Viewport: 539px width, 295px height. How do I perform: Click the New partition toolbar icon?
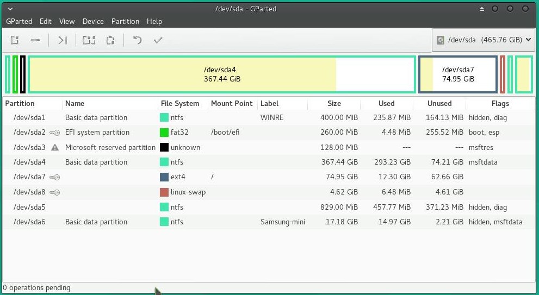[x=15, y=40]
